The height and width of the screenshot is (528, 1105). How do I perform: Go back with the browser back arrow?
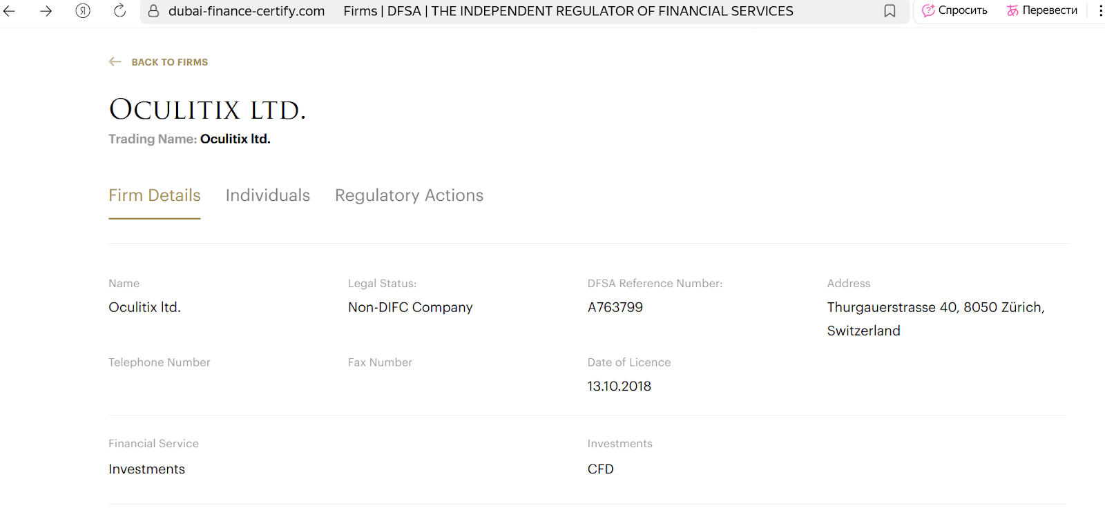[x=10, y=11]
